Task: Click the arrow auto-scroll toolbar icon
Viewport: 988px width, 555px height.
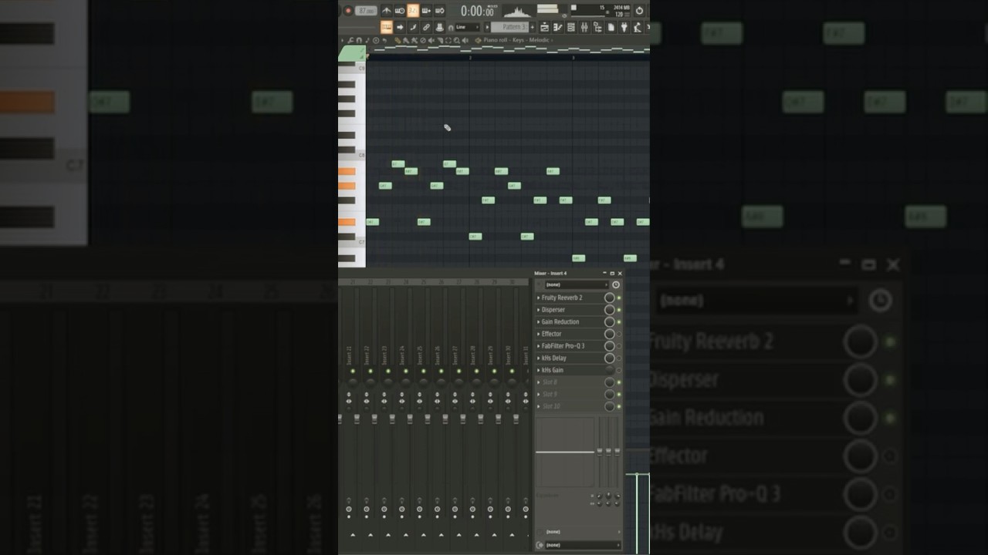Action: 400,27
